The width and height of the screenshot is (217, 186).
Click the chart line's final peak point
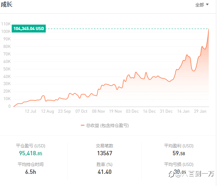coord(209,29)
